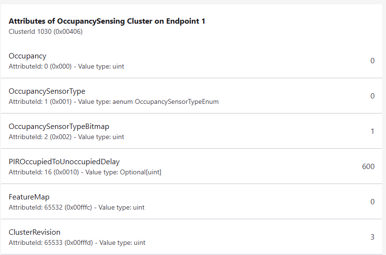Screen dimensions: 386x255
Task: Click the Occupancy AttributeId 0 description
Action: pyautogui.click(x=66, y=66)
